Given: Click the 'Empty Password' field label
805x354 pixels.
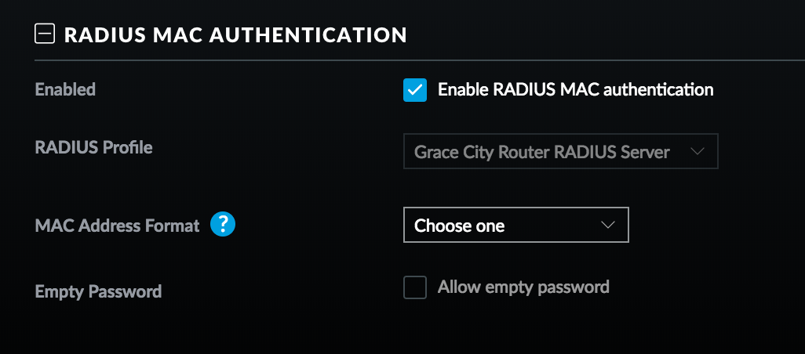Looking at the screenshot, I should [x=98, y=292].
